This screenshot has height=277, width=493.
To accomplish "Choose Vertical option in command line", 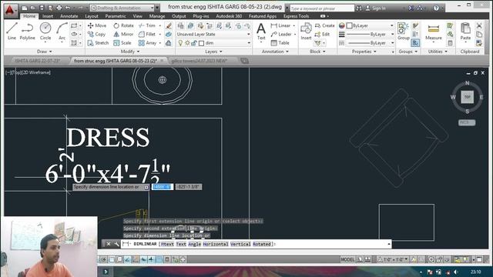I will click(240, 244).
